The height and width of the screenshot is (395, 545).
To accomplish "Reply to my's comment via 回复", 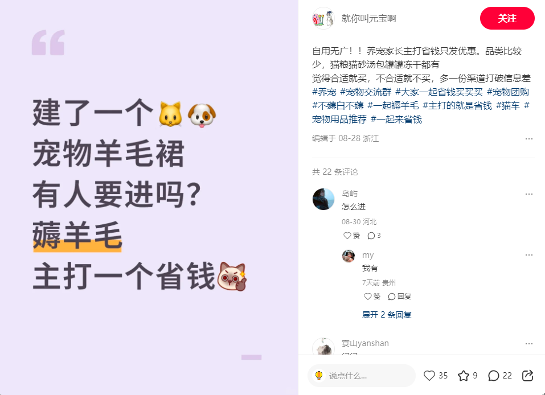I will [x=400, y=297].
